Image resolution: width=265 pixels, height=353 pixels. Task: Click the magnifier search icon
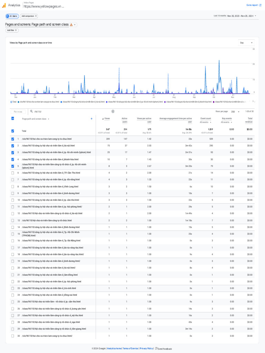tap(31, 111)
